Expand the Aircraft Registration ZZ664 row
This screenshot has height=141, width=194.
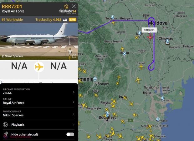pyautogui.click(x=38, y=91)
